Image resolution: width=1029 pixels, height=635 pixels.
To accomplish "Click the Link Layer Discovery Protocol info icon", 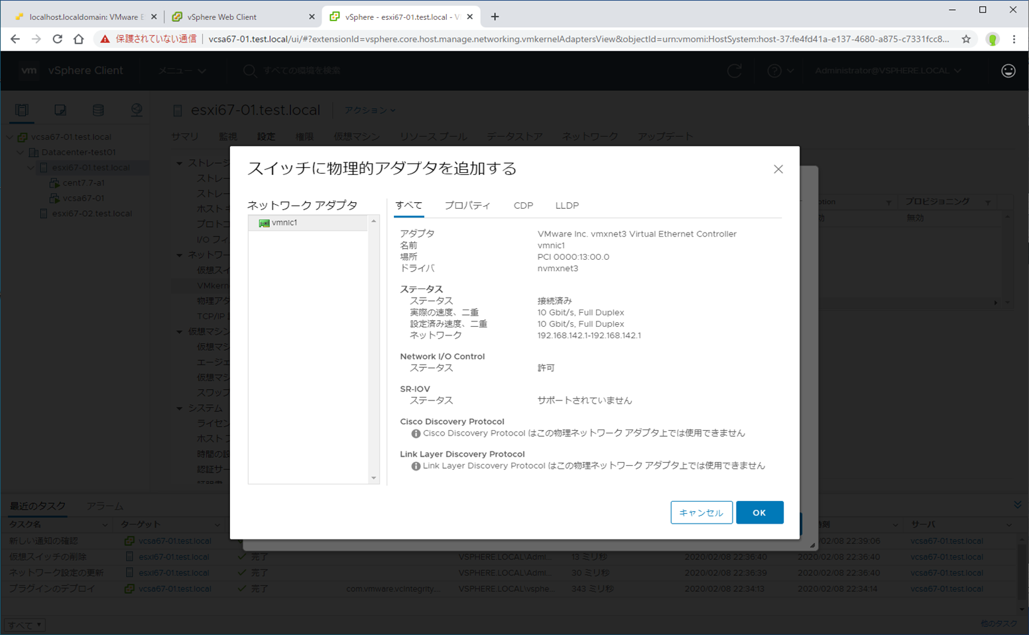I will point(416,466).
